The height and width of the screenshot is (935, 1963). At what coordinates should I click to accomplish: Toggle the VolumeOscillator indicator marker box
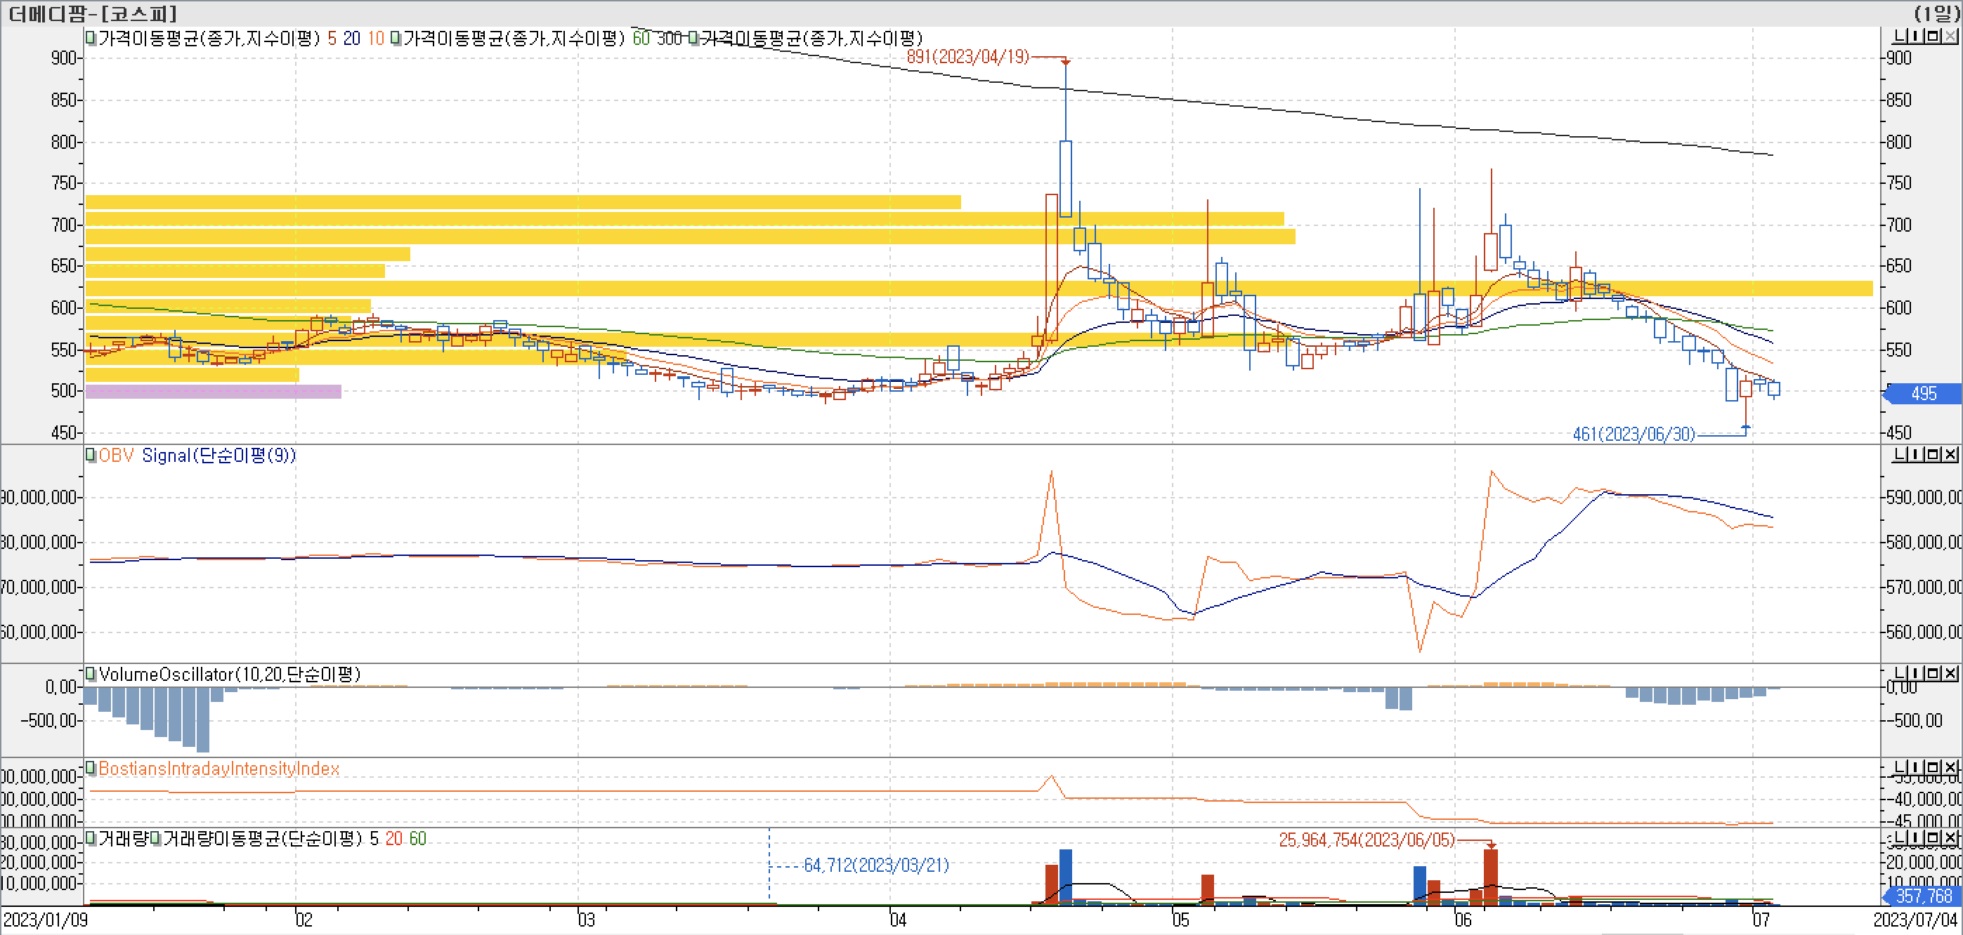(91, 674)
